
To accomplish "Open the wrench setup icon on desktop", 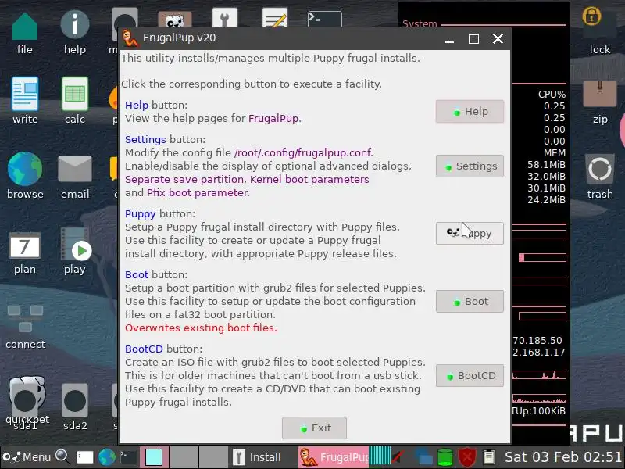I will 225,18.
